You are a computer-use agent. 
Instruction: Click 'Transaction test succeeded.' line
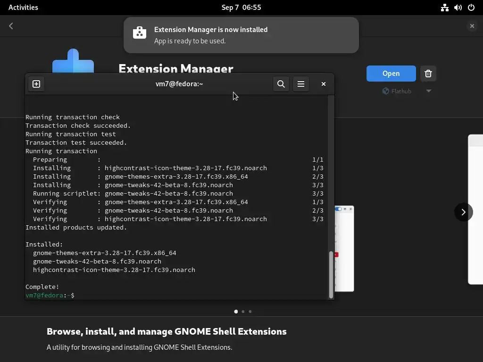[76, 142]
